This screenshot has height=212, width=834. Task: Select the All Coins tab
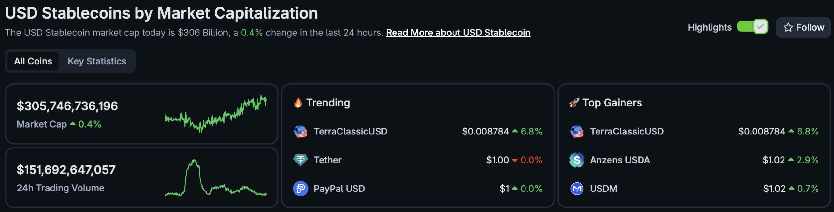(32, 61)
